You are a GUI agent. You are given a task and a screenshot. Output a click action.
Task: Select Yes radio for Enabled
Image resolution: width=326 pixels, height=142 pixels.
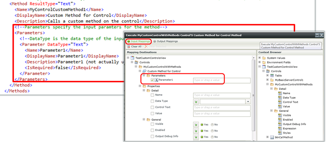coord(202,131)
